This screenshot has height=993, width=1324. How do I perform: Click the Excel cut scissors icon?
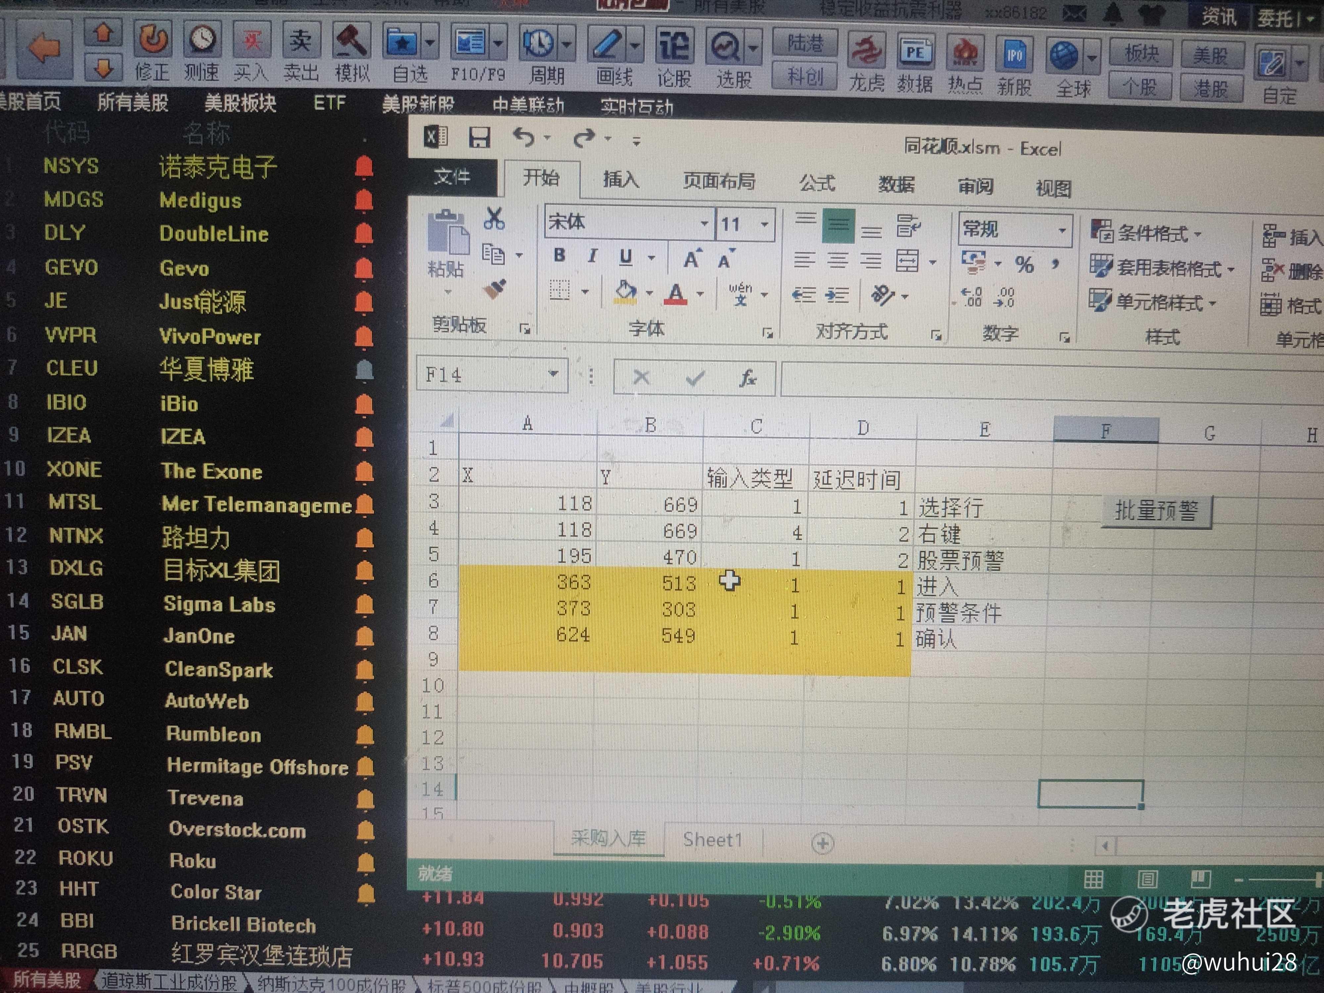pyautogui.click(x=495, y=219)
